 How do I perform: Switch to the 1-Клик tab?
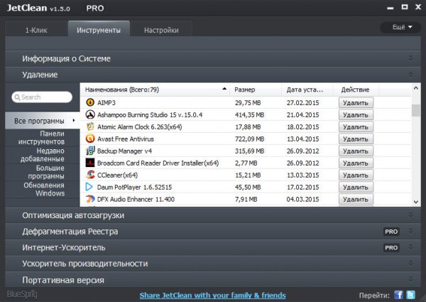coord(36,30)
